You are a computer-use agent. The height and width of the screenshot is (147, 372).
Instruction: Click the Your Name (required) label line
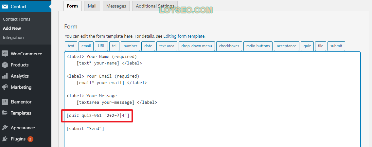click(102, 57)
